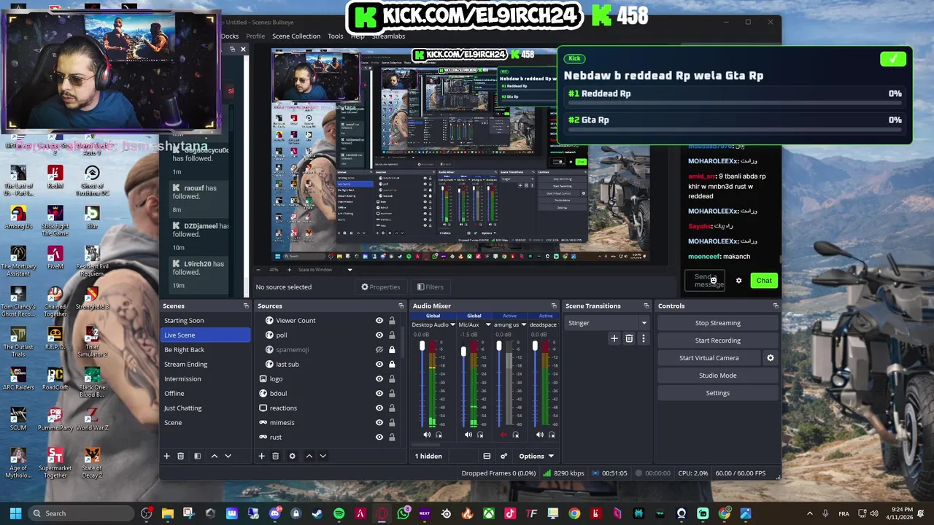Viewport: 934px width, 525px height.
Task: Open scene filters icon in Scenes dock
Action: 197,456
